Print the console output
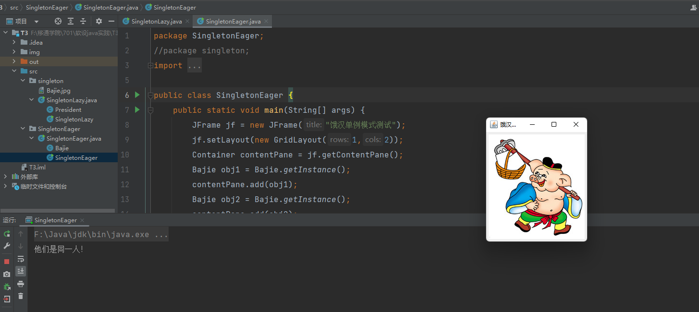 (x=21, y=284)
